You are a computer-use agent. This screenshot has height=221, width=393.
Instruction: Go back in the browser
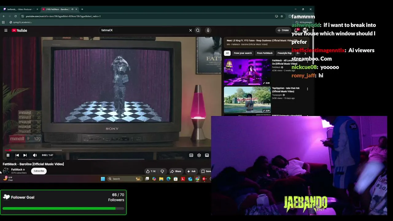coord(4,16)
